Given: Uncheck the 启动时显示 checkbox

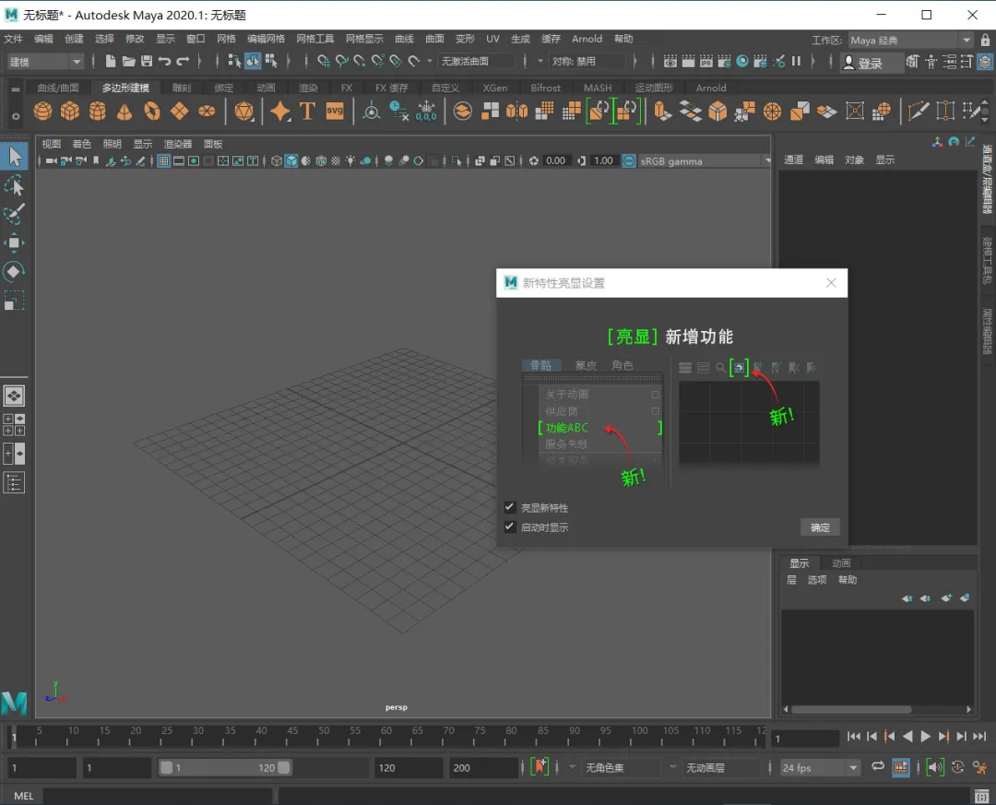Looking at the screenshot, I should coord(510,527).
